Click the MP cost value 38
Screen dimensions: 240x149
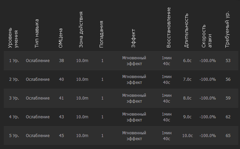[x=61, y=61]
